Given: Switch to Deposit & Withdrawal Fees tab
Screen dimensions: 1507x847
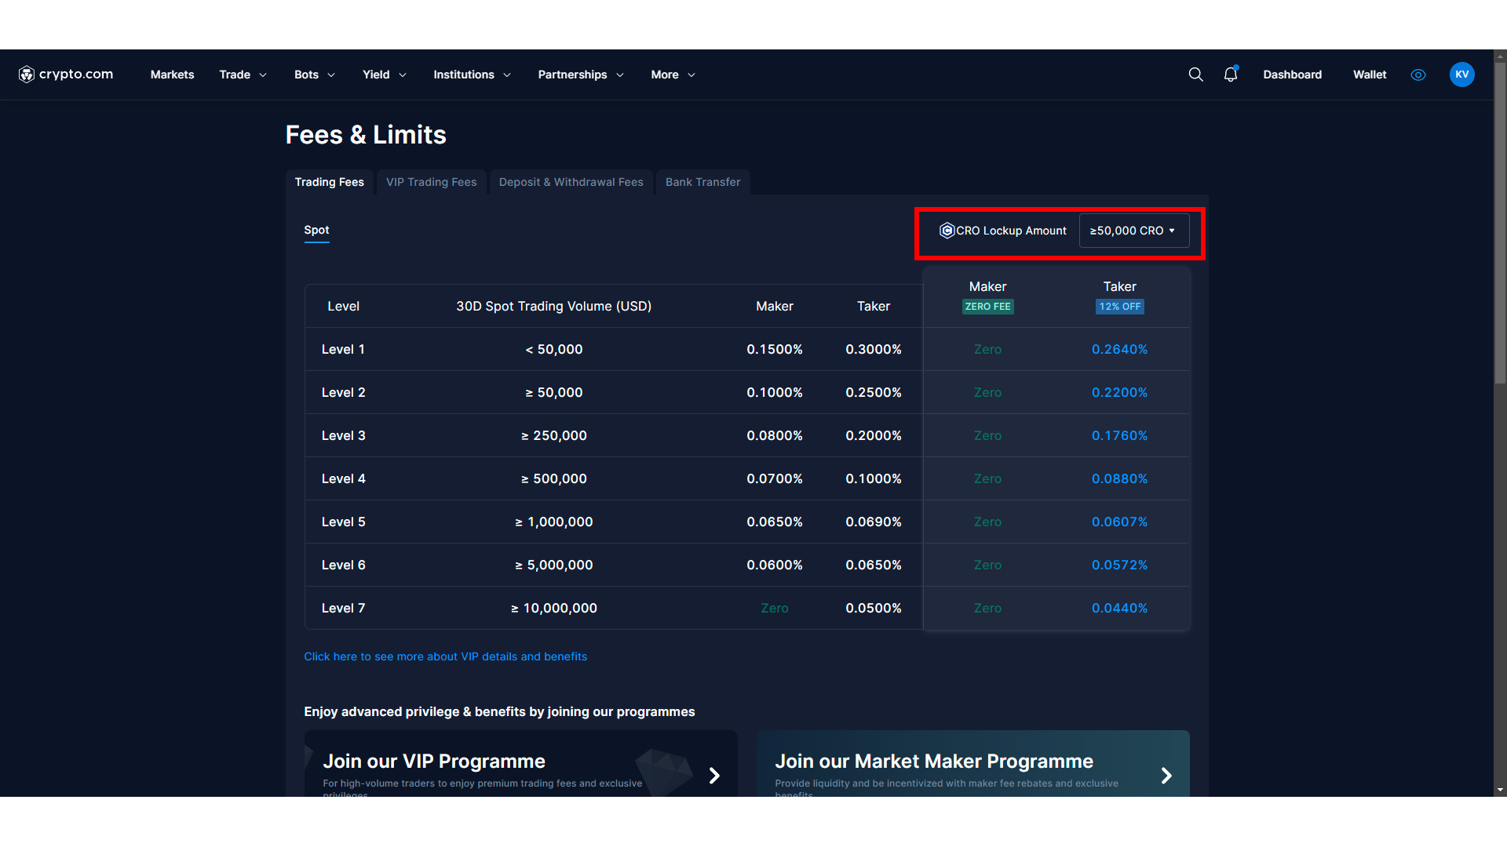Looking at the screenshot, I should (x=571, y=182).
